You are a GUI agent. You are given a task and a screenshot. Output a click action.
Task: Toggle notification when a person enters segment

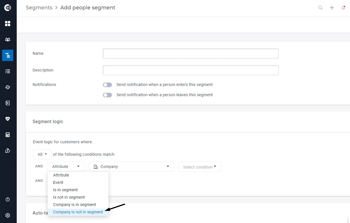[107, 85]
